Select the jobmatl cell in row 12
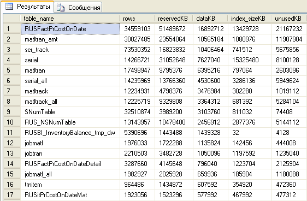The width and height of the screenshot is (307, 201). tap(70, 143)
